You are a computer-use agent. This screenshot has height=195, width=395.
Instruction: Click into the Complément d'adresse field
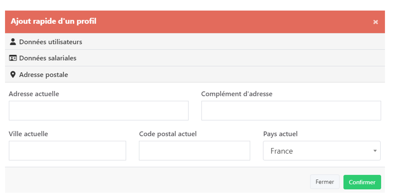(291, 111)
